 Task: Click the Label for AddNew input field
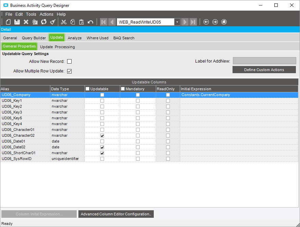point(264,61)
